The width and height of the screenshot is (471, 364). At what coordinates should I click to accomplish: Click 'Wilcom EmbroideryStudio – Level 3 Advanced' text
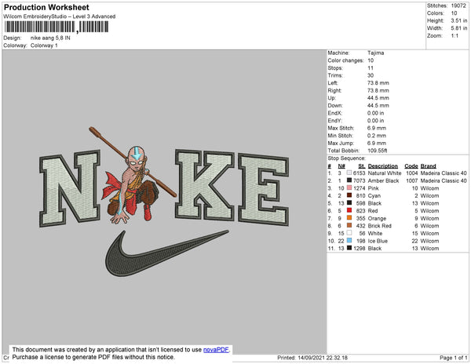click(60, 16)
